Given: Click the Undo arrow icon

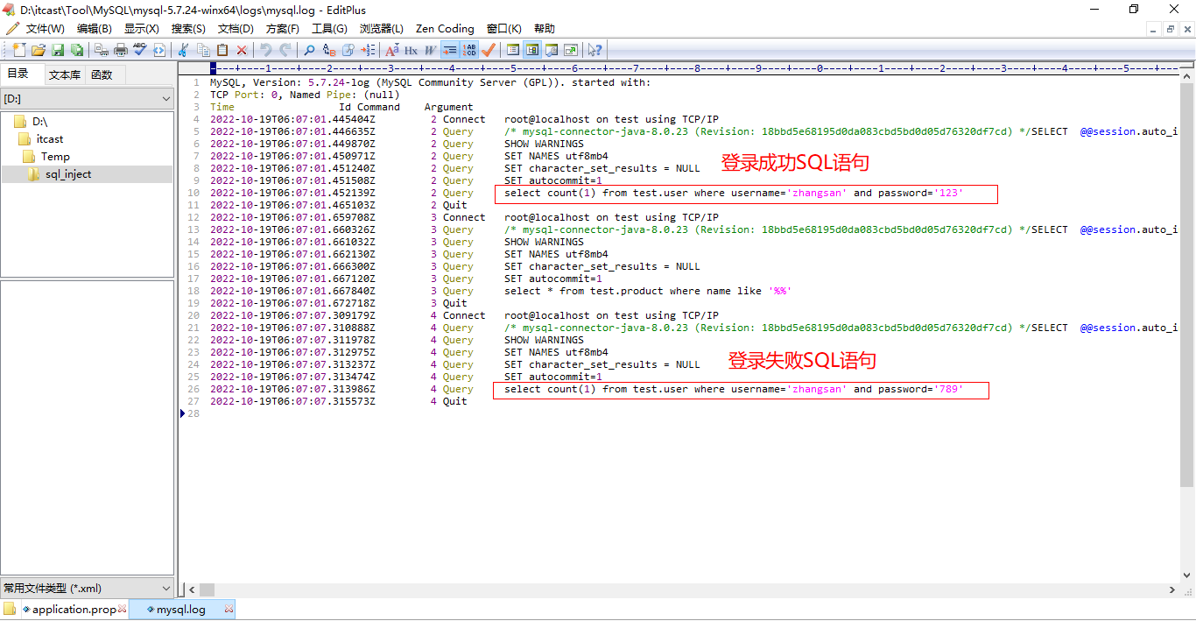Looking at the screenshot, I should coord(266,50).
